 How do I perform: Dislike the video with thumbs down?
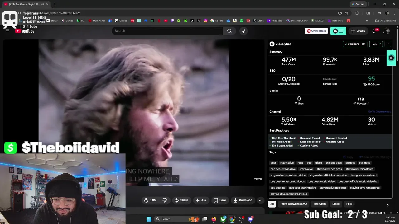(x=165, y=200)
